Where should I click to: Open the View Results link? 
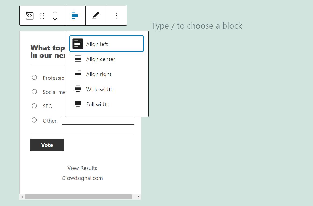click(82, 168)
